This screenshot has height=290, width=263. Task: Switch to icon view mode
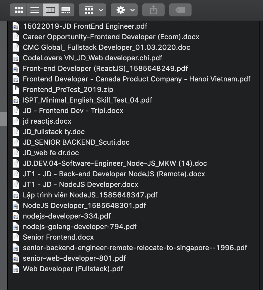(18, 10)
